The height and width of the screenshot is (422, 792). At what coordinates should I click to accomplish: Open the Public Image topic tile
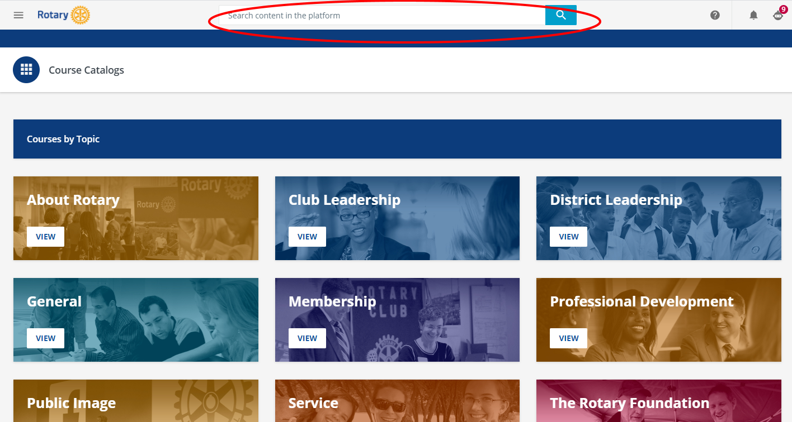click(x=136, y=401)
